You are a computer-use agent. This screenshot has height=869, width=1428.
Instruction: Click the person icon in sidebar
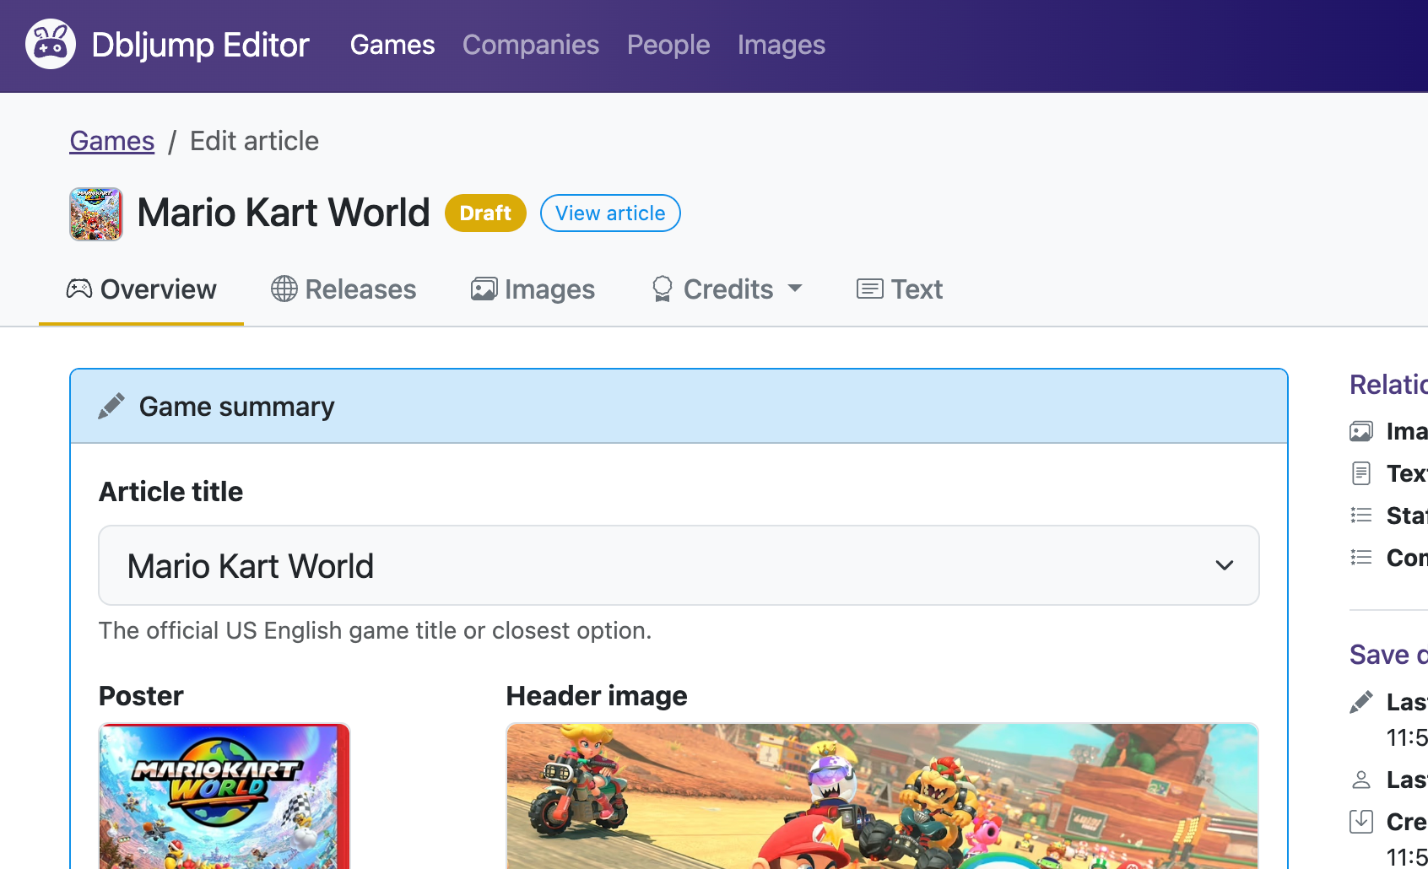pyautogui.click(x=1361, y=780)
